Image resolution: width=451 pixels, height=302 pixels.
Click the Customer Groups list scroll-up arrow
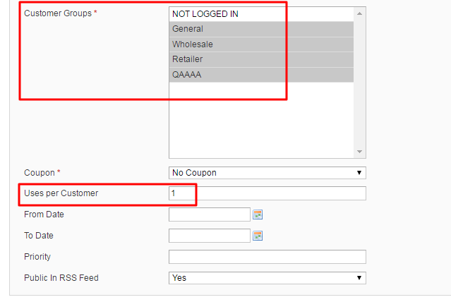[x=359, y=13]
